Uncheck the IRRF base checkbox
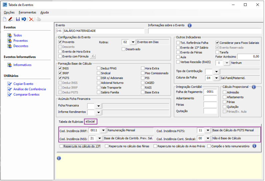The width and height of the screenshot is (265, 181). [60, 73]
